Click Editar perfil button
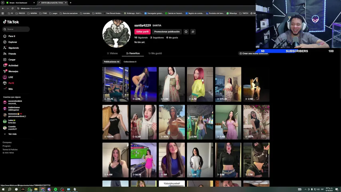Screen dimensions: 341x192 click(x=142, y=32)
